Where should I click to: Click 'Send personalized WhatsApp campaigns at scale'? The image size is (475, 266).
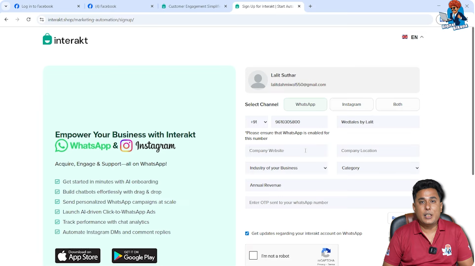(119, 202)
